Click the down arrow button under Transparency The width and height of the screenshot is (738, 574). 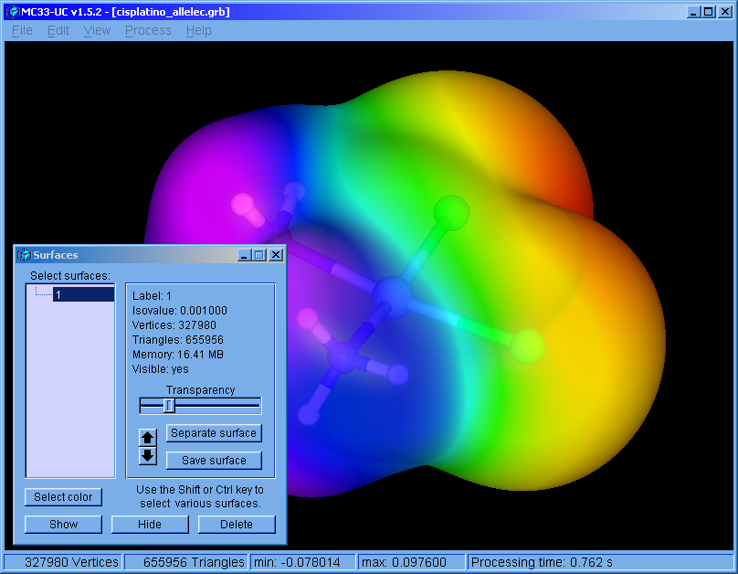tap(147, 455)
